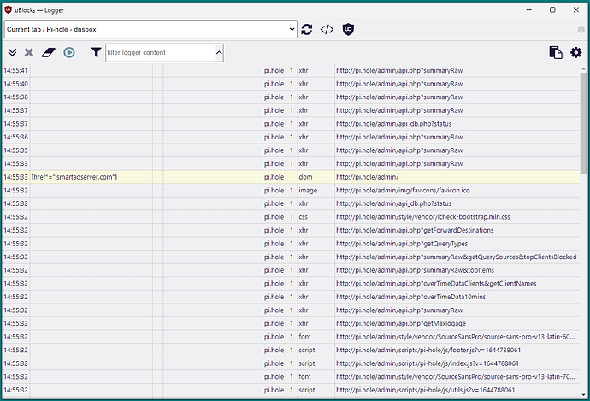
Task: Click the topClientsBlocked request URL
Action: point(457,257)
